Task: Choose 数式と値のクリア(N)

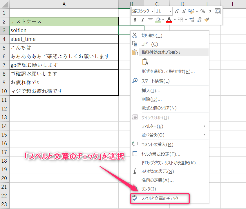Action: coord(170,108)
